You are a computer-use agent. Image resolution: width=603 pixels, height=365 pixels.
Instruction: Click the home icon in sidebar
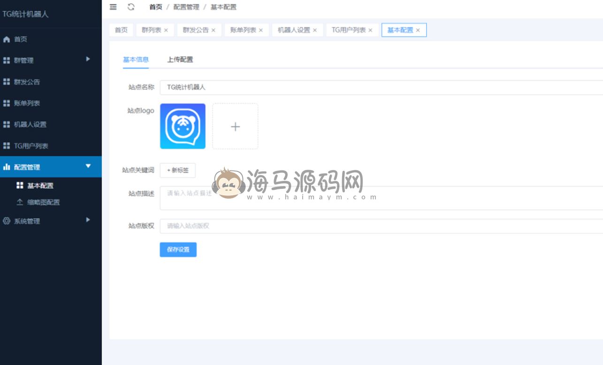point(7,39)
